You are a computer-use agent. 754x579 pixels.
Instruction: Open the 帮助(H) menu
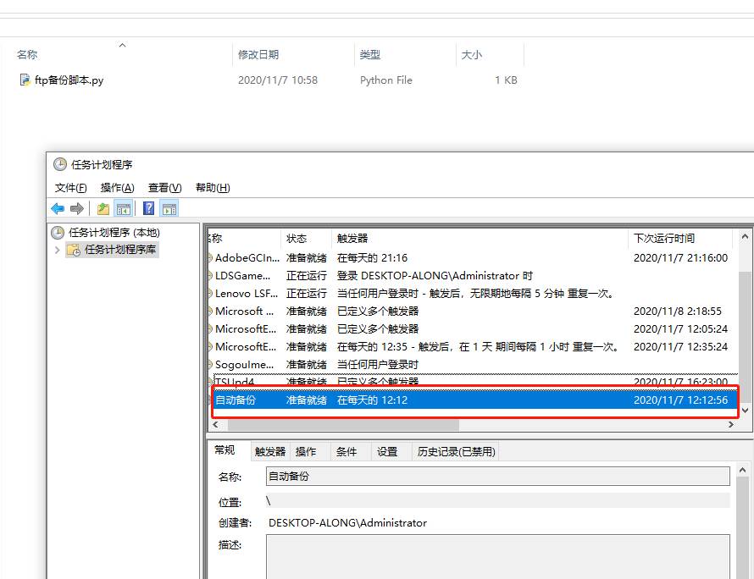point(213,187)
